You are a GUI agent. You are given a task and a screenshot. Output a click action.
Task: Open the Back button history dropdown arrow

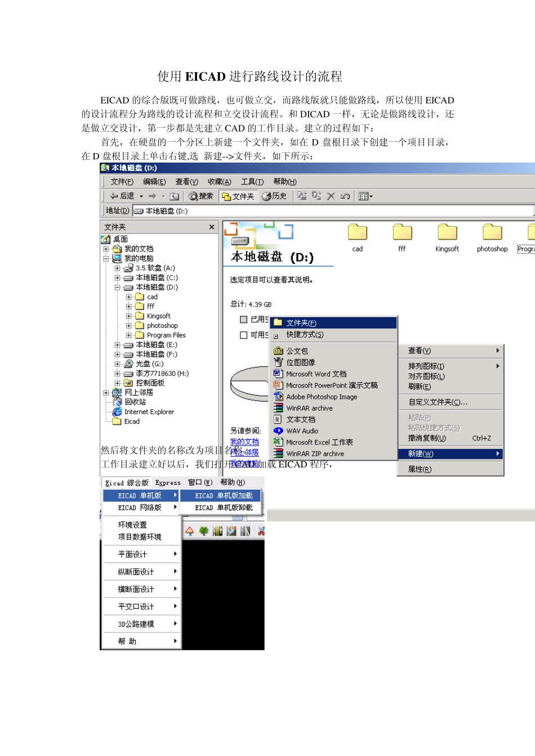tap(141, 196)
